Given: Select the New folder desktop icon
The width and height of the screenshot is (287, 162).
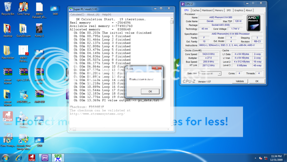Looking at the screenshot, I should click(x=8, y=52).
